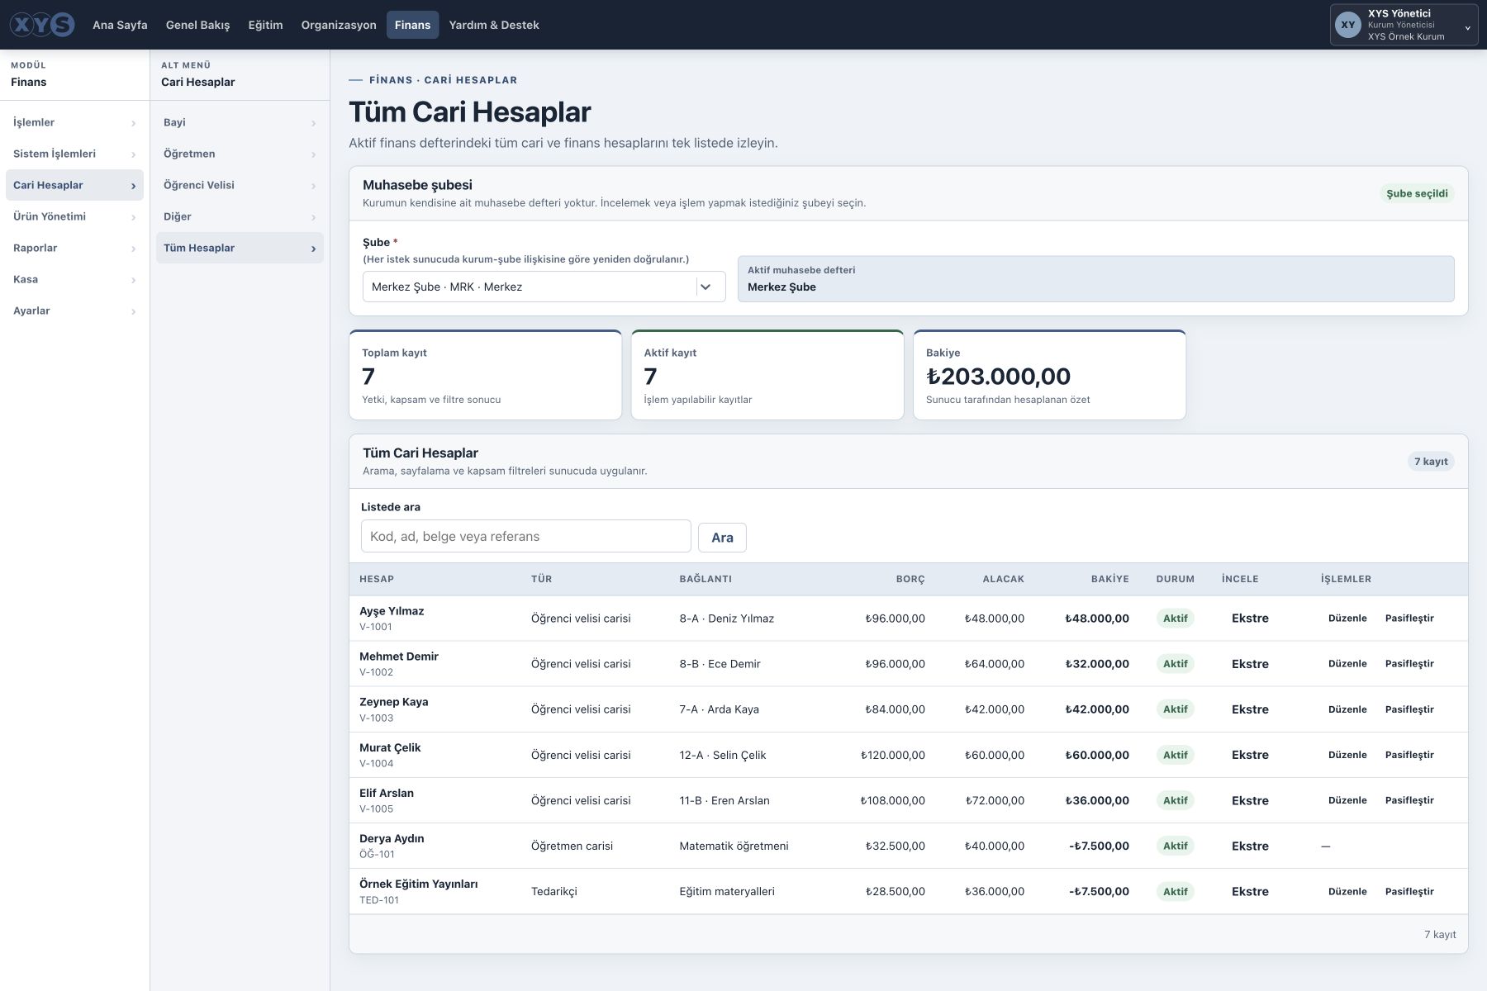Screen dimensions: 1487x991
Task: Open the Organizasyon menu
Action: (339, 25)
